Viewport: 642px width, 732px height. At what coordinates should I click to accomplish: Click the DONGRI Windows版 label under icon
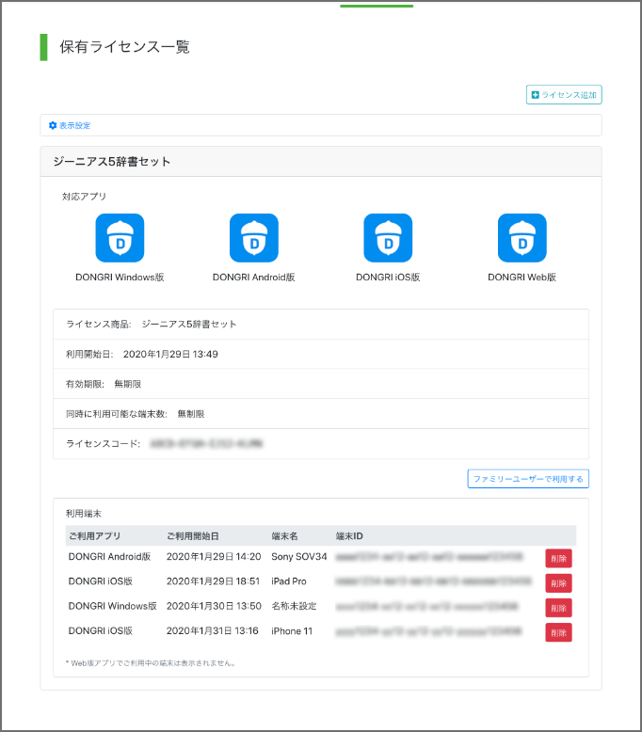coord(120,278)
